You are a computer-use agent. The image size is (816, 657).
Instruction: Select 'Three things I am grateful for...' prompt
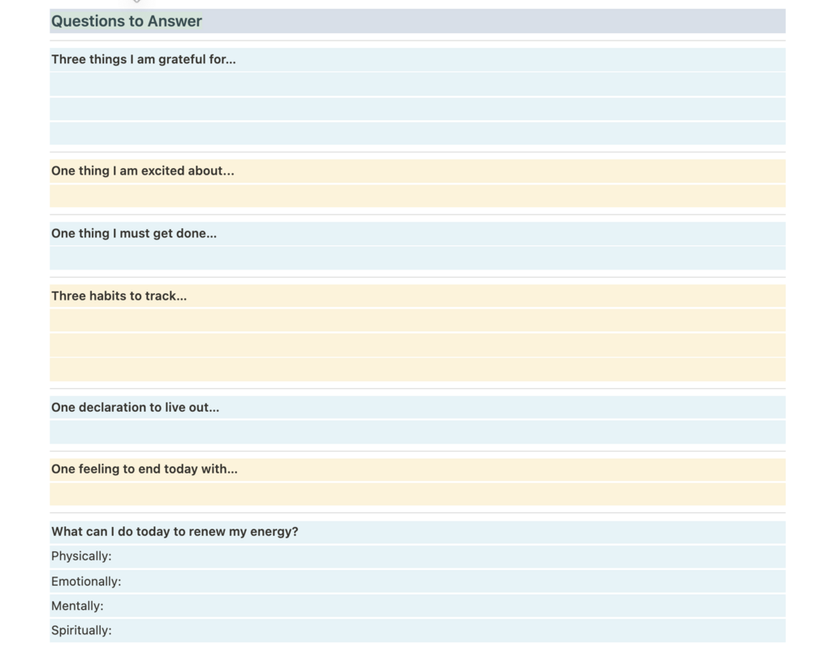click(143, 59)
